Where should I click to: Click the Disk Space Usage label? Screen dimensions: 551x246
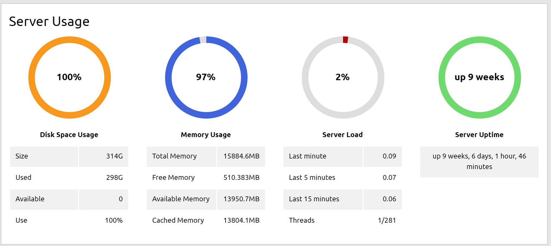click(69, 135)
